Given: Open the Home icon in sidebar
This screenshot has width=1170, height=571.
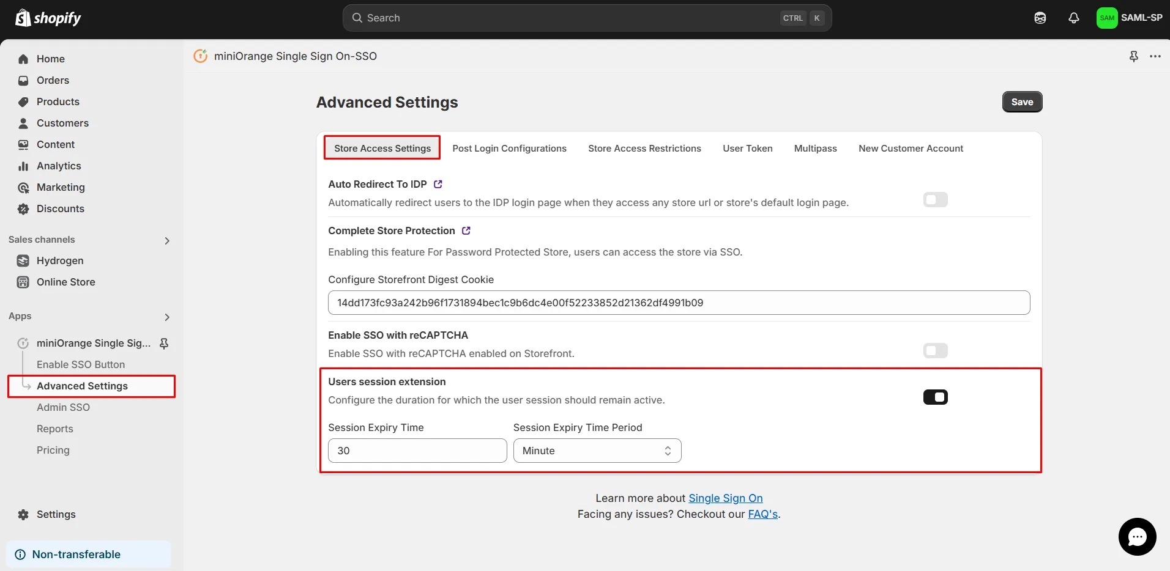Looking at the screenshot, I should tap(23, 59).
